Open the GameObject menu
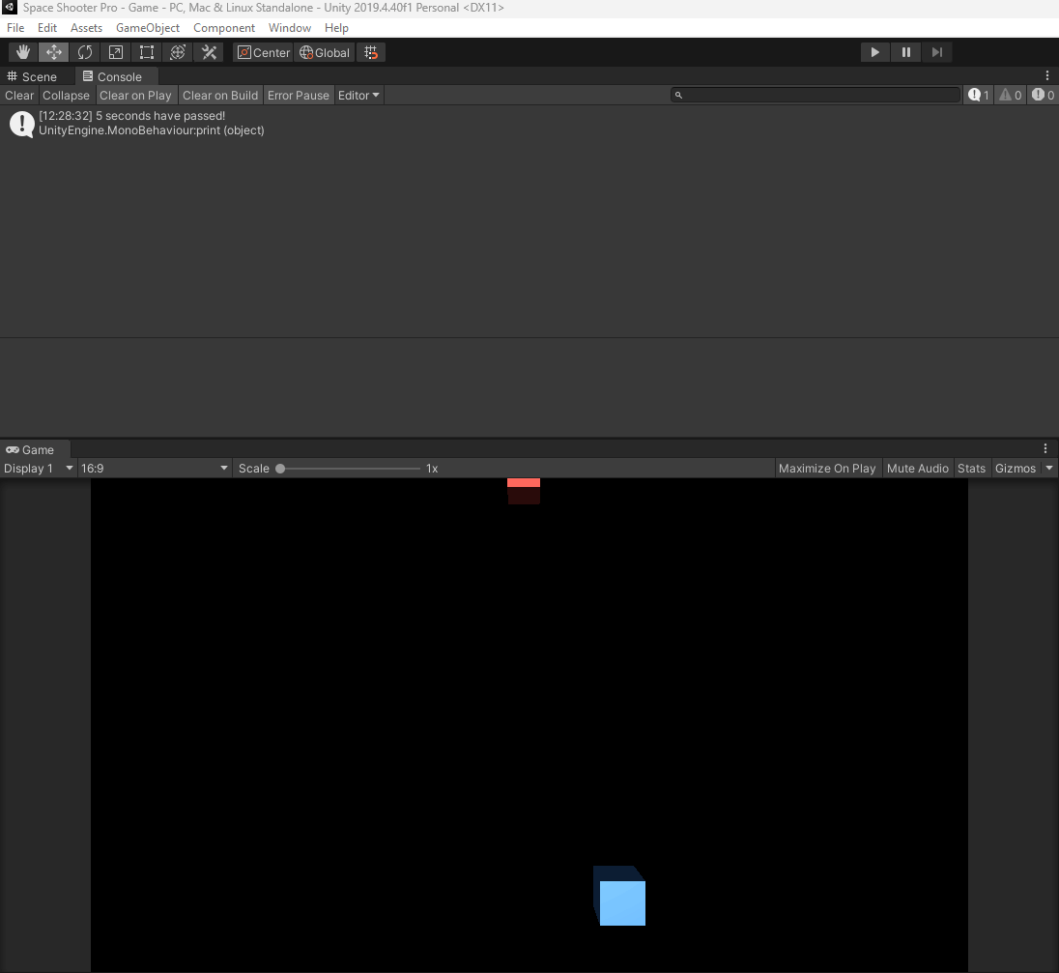 pyautogui.click(x=147, y=27)
